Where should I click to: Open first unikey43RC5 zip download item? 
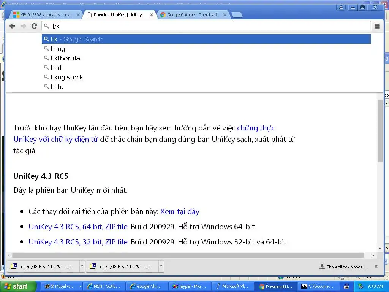43,267
